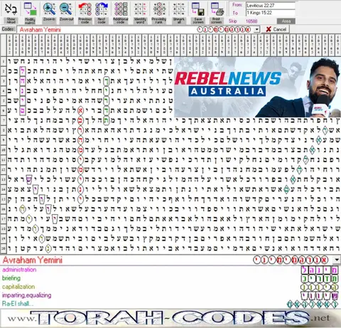The height and width of the screenshot is (328, 341).
Task: Select the 'briefing' code entry
Action: coord(11,278)
